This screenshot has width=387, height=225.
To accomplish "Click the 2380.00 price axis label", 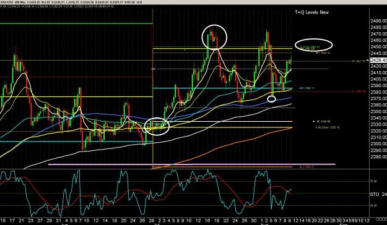I will [378, 92].
